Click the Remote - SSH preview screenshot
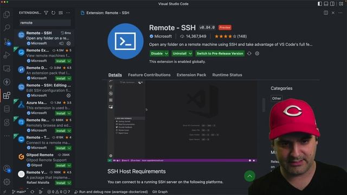 click(x=182, y=121)
